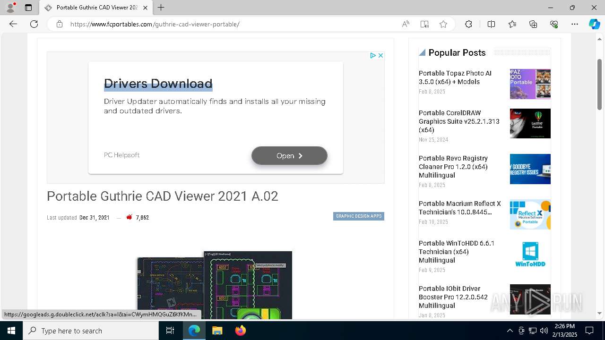
Task: Click the 7,862 view count
Action: click(142, 218)
